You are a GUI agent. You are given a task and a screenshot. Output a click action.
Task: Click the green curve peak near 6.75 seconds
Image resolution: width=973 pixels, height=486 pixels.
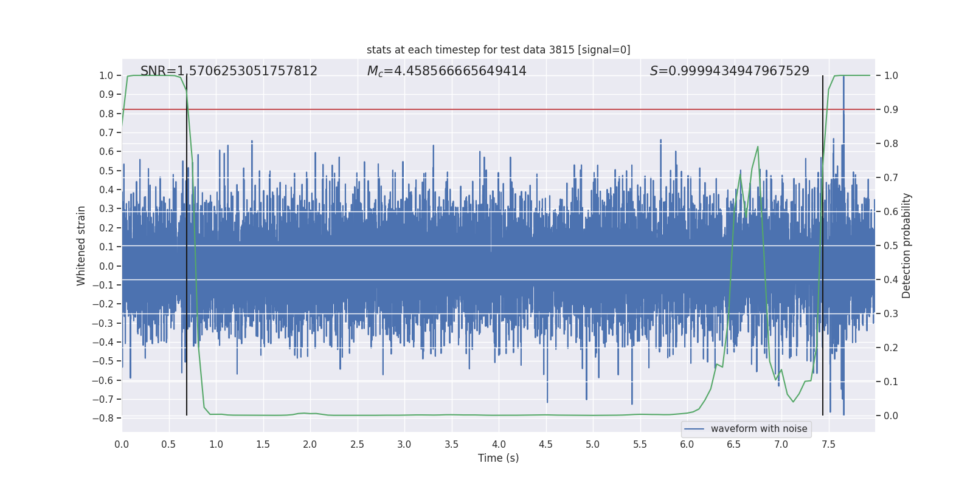pyautogui.click(x=758, y=147)
